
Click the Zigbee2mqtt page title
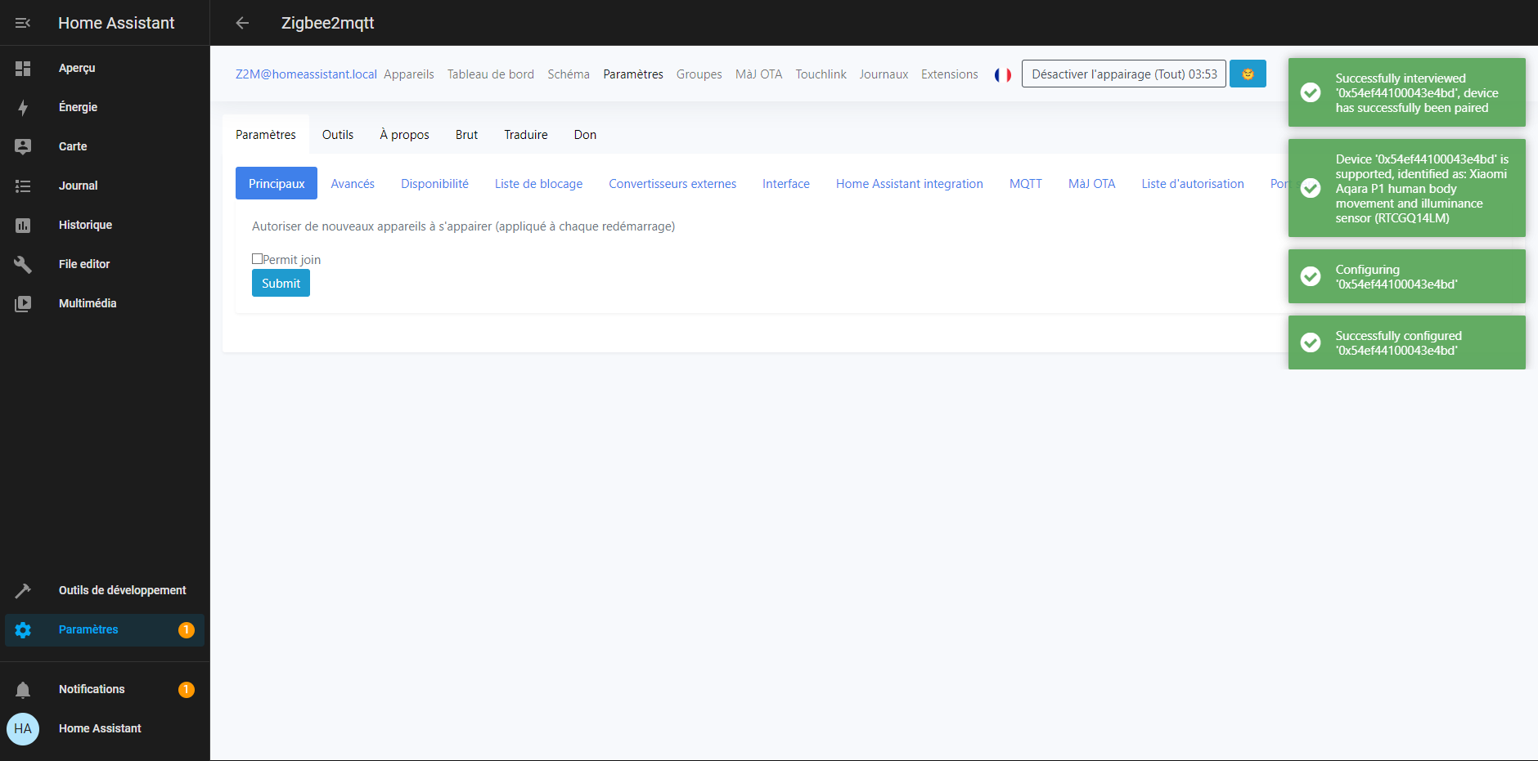327,23
